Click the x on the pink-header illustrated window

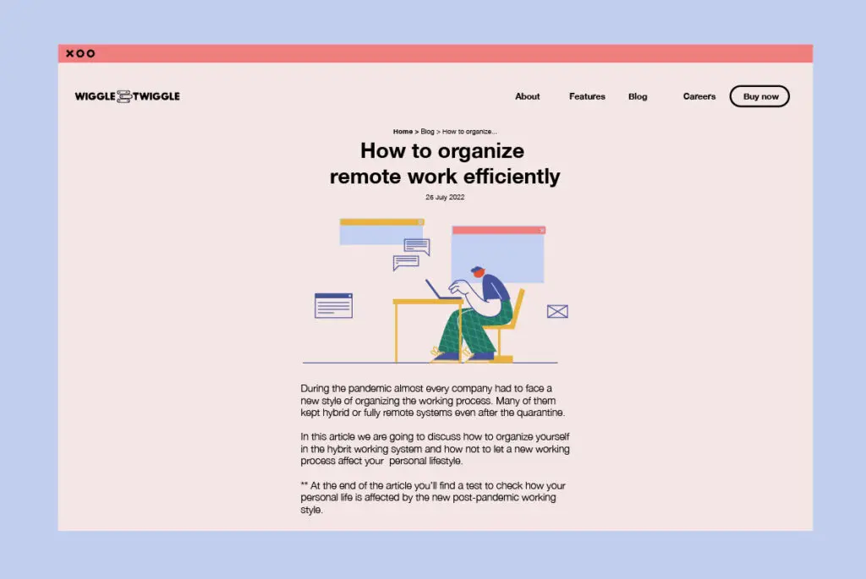tap(542, 230)
